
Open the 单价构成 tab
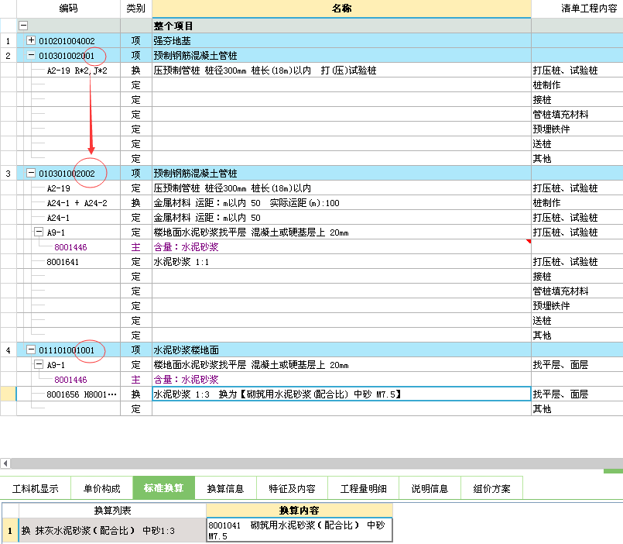101,489
